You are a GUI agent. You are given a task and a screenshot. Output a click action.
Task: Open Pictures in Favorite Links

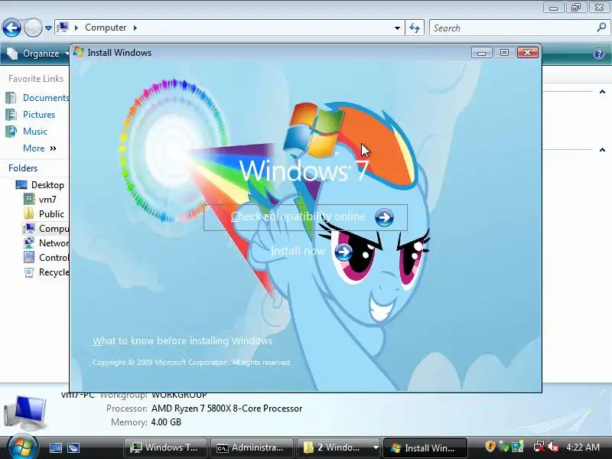click(31, 114)
